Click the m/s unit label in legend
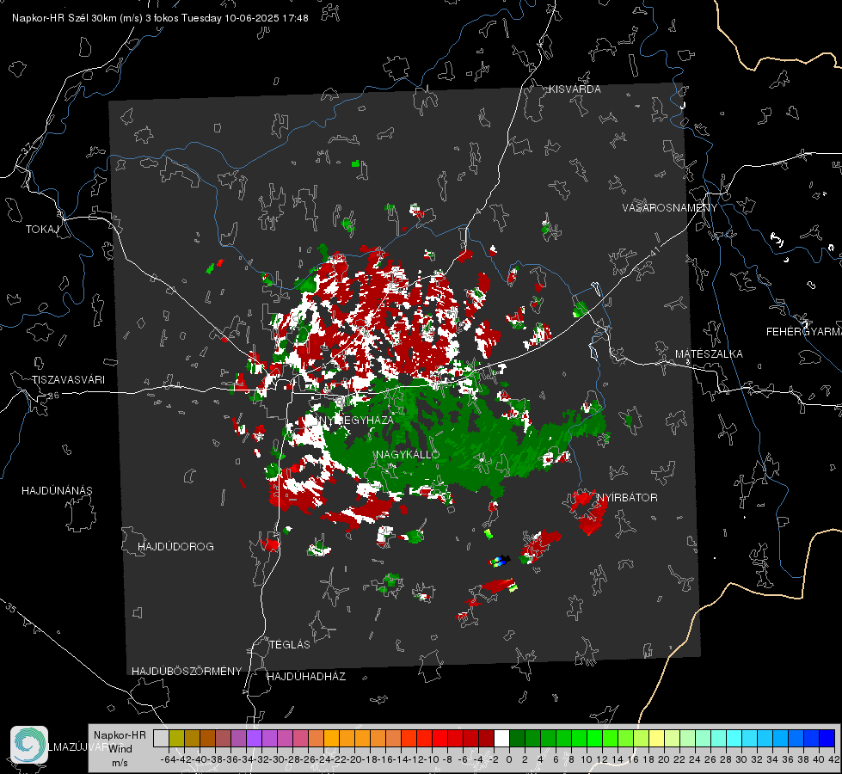The height and width of the screenshot is (774, 842). [120, 763]
